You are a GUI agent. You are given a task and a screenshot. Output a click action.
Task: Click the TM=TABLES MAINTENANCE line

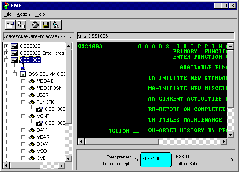pyautogui.click(x=185, y=120)
